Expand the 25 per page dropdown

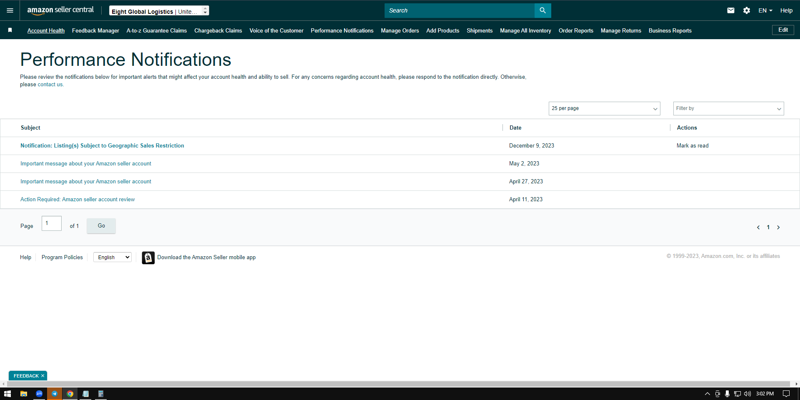pos(604,108)
